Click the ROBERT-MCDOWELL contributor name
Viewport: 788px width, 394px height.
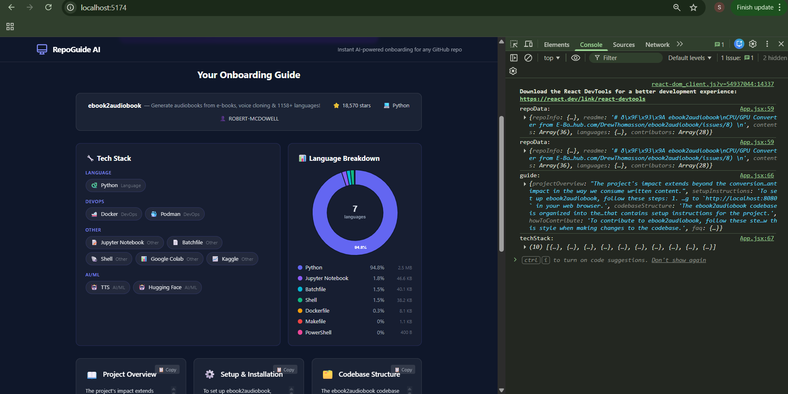click(x=254, y=119)
